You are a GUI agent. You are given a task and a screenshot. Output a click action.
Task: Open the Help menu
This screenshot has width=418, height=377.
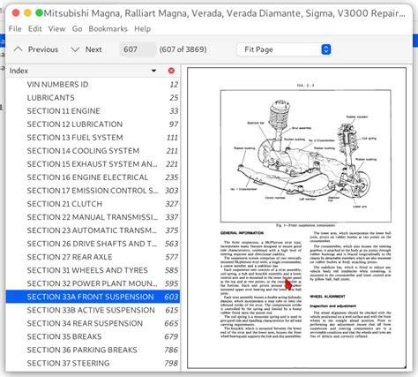point(143,28)
